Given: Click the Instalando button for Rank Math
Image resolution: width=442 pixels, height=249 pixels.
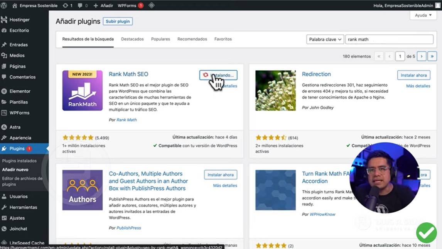Looking at the screenshot, I should click(x=218, y=75).
